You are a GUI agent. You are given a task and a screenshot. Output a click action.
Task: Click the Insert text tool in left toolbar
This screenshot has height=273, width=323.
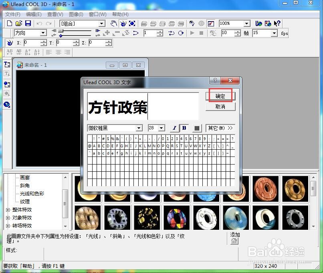[7, 64]
